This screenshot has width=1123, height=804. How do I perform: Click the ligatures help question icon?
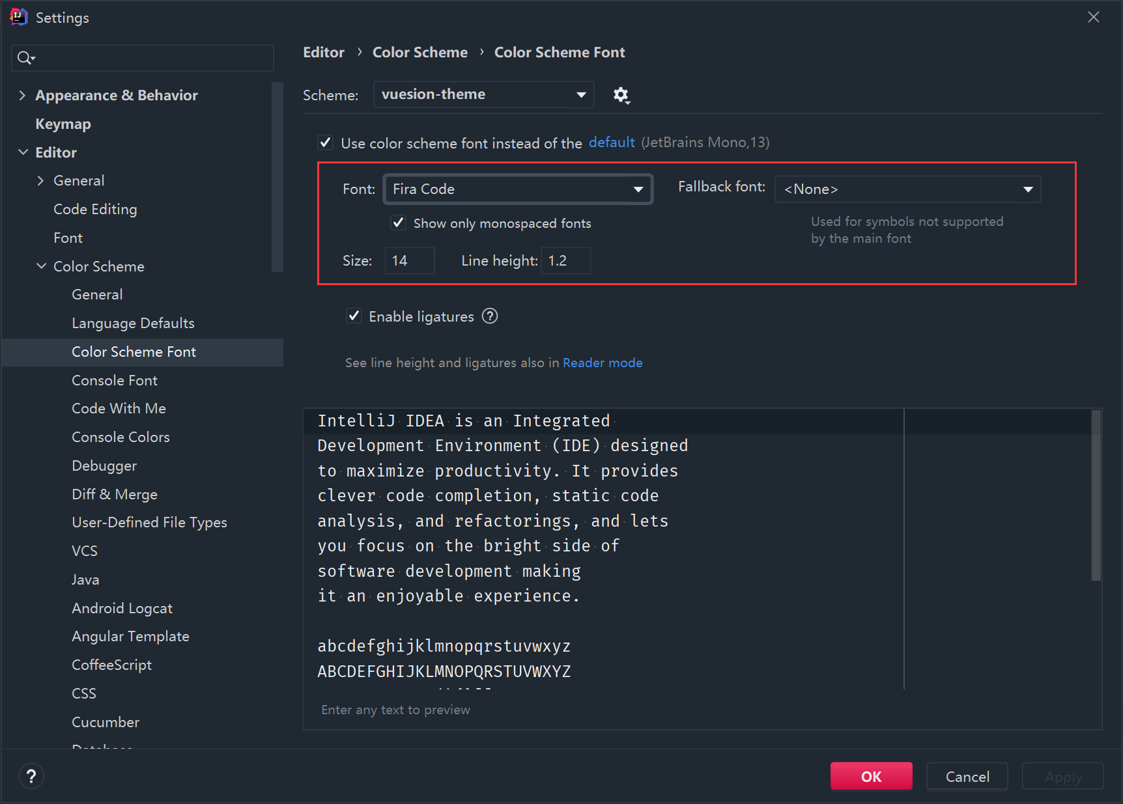pyautogui.click(x=490, y=316)
